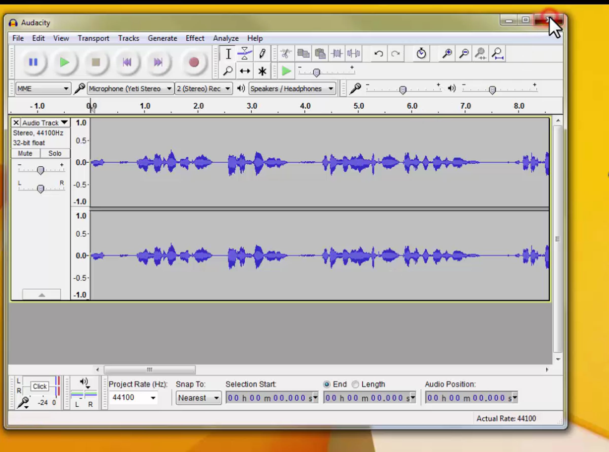Click the Pause transport button
This screenshot has height=452, width=609.
point(33,62)
